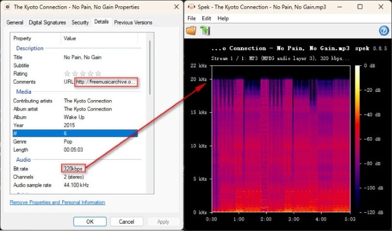Open file with Spek folder icon

tap(191, 30)
